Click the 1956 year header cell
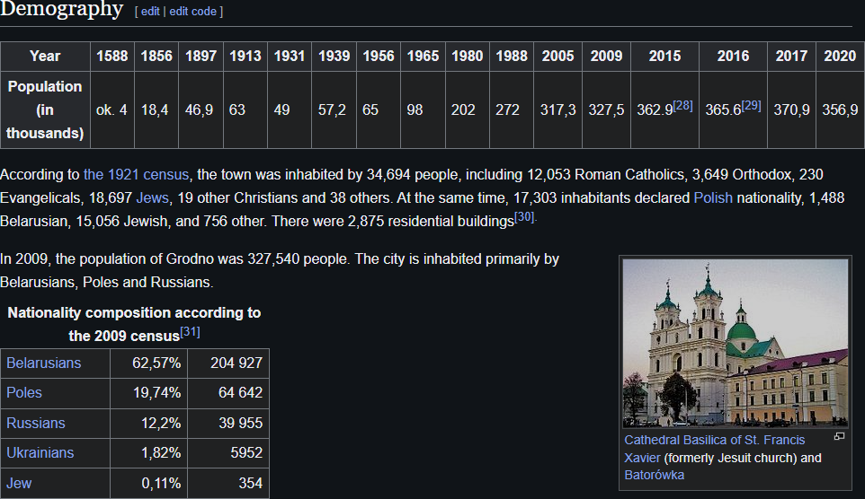Viewport: 865px width, 499px height. [x=379, y=57]
